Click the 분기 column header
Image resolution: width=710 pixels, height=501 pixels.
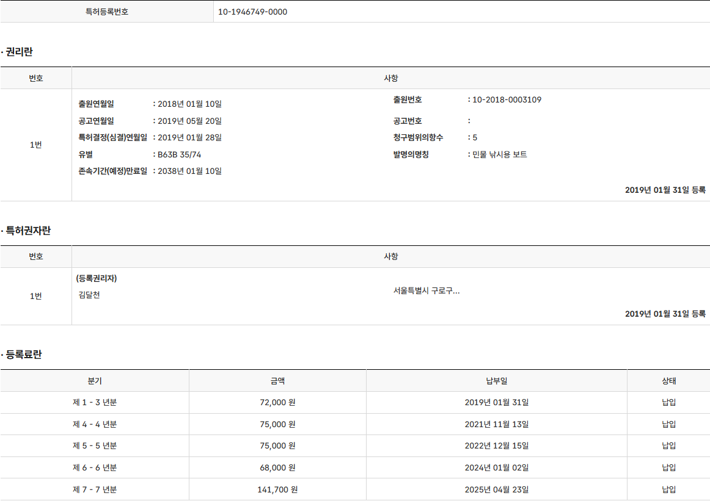pyautogui.click(x=95, y=381)
